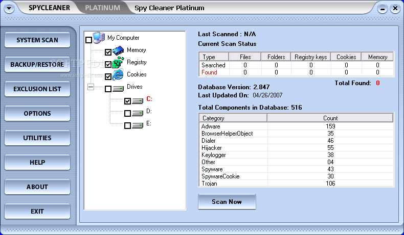
Task: Click the Folders column header
Action: click(276, 57)
